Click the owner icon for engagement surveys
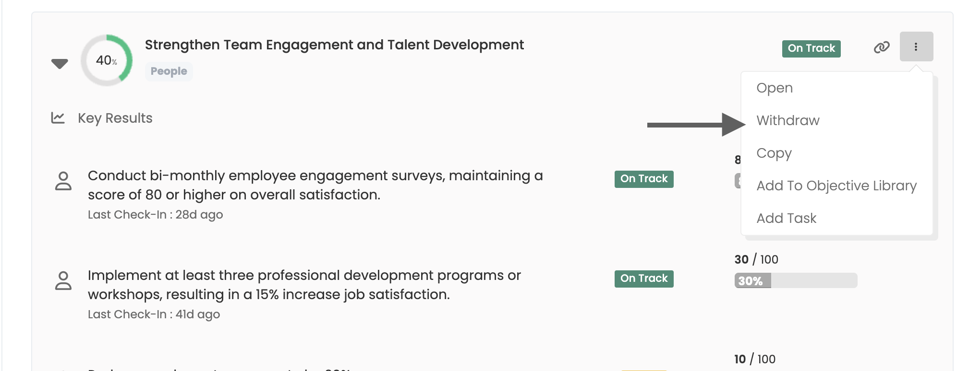 [63, 181]
